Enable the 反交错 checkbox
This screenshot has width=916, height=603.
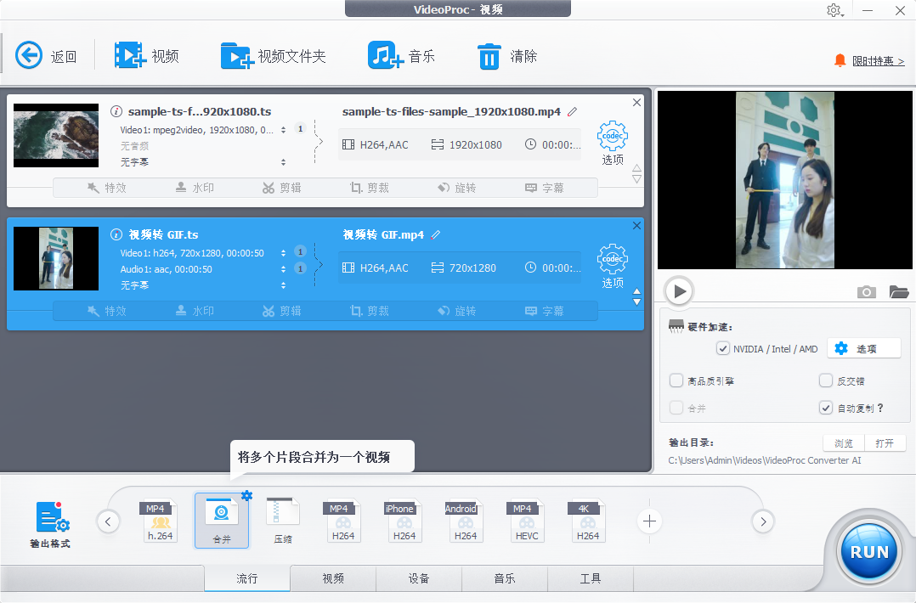click(826, 380)
